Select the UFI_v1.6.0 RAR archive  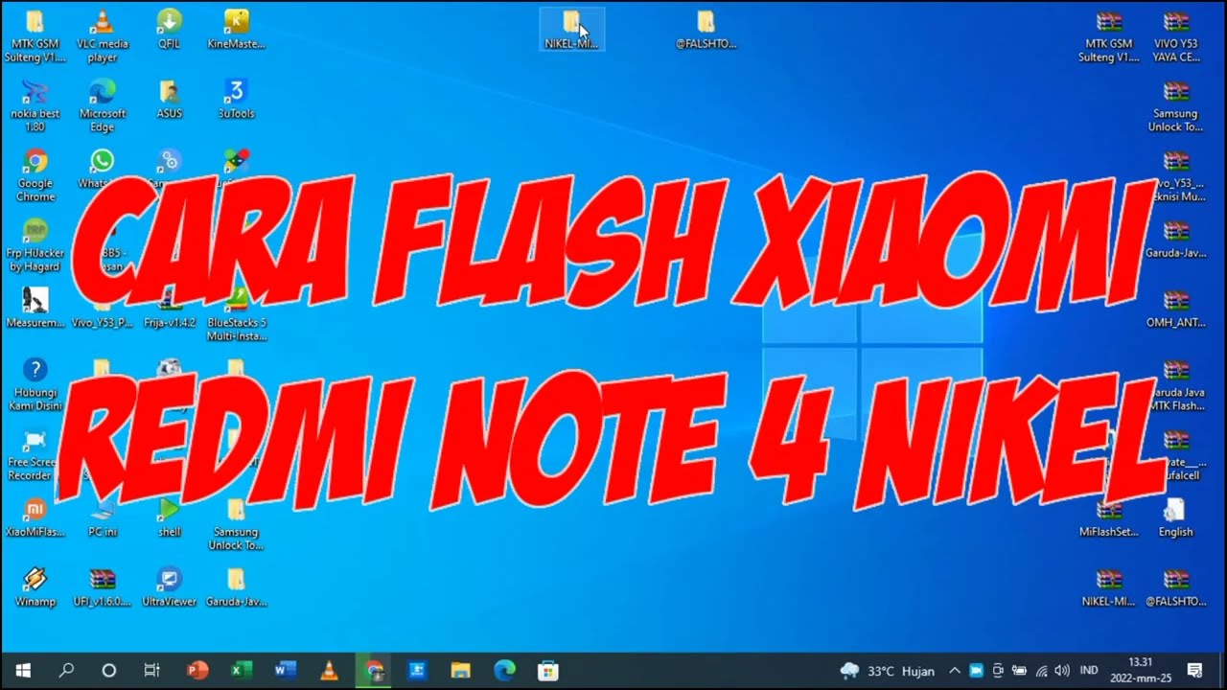[103, 588]
